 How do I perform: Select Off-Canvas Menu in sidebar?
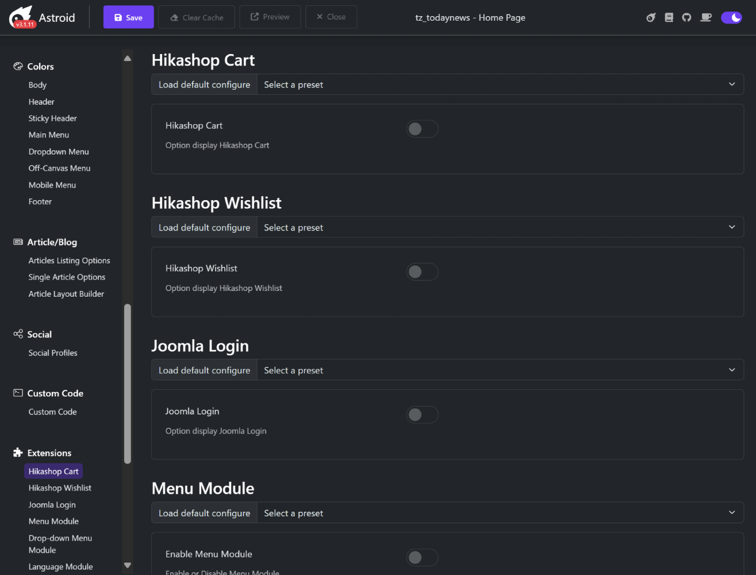tap(59, 168)
